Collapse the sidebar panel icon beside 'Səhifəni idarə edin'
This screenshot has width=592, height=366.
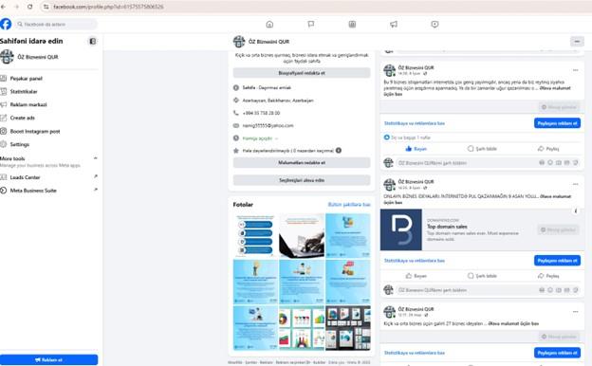(93, 41)
